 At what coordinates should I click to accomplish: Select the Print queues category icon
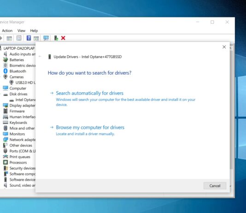(x=6, y=157)
